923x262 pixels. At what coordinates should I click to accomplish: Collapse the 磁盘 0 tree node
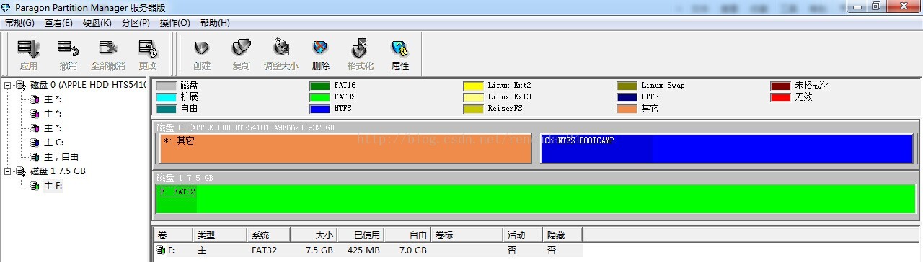click(8, 85)
